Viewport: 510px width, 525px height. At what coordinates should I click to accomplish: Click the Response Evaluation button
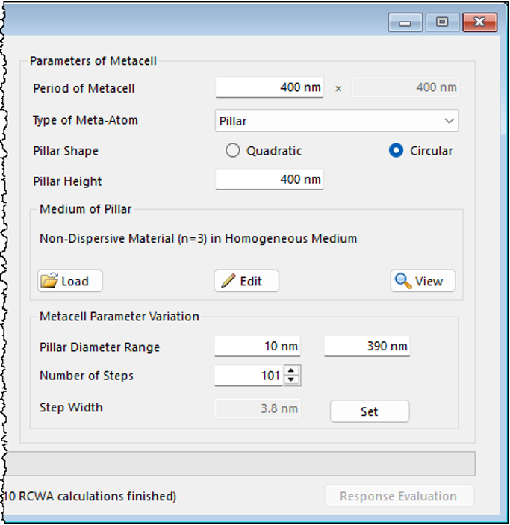[399, 497]
